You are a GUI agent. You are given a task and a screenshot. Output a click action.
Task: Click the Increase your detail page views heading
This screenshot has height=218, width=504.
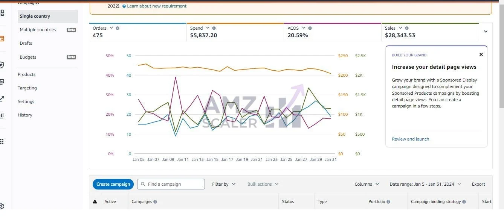434,67
